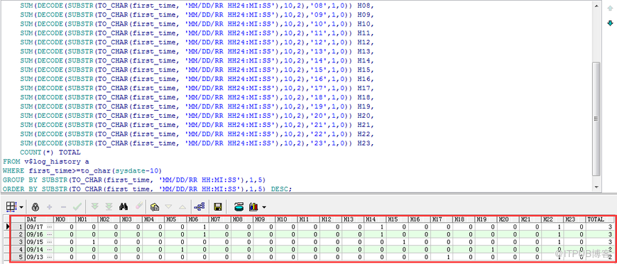Click the SQL line ending in H08
This screenshot has width=617, height=264.
(x=196, y=6)
